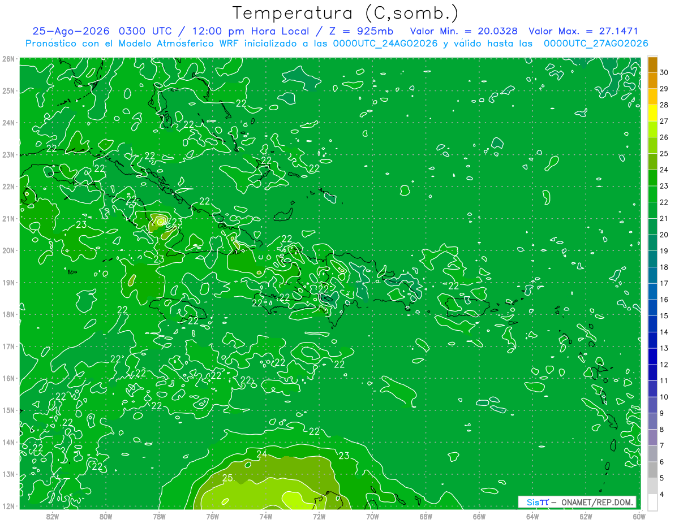Viewport: 679px width, 524px height.
Task: Click the '62W' longitude axis label
Action: point(586,516)
